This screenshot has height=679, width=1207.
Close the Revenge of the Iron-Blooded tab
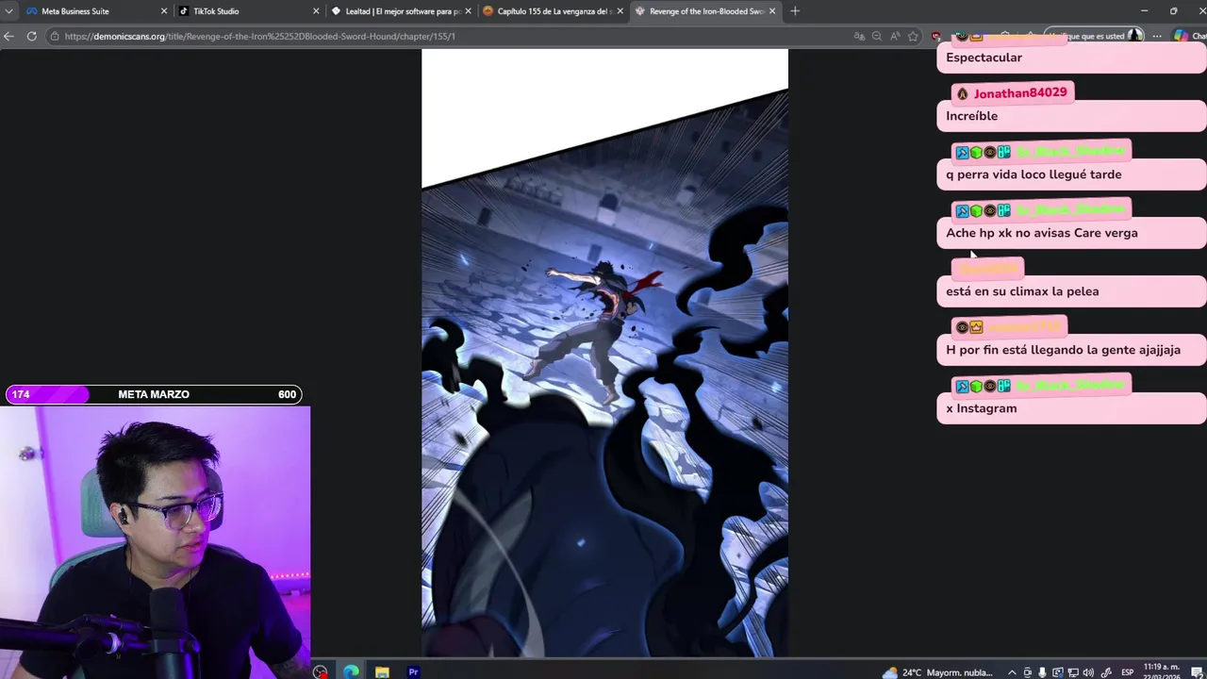pos(772,11)
